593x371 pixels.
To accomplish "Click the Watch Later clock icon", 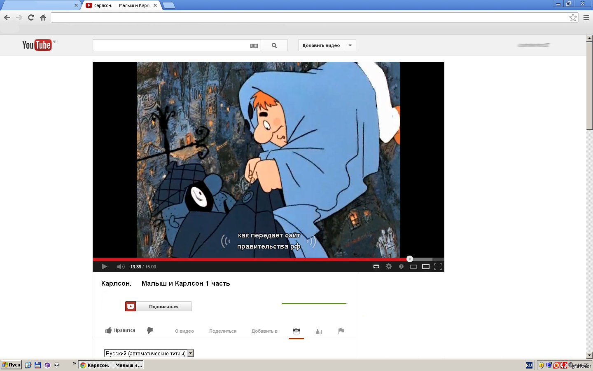I will click(401, 267).
